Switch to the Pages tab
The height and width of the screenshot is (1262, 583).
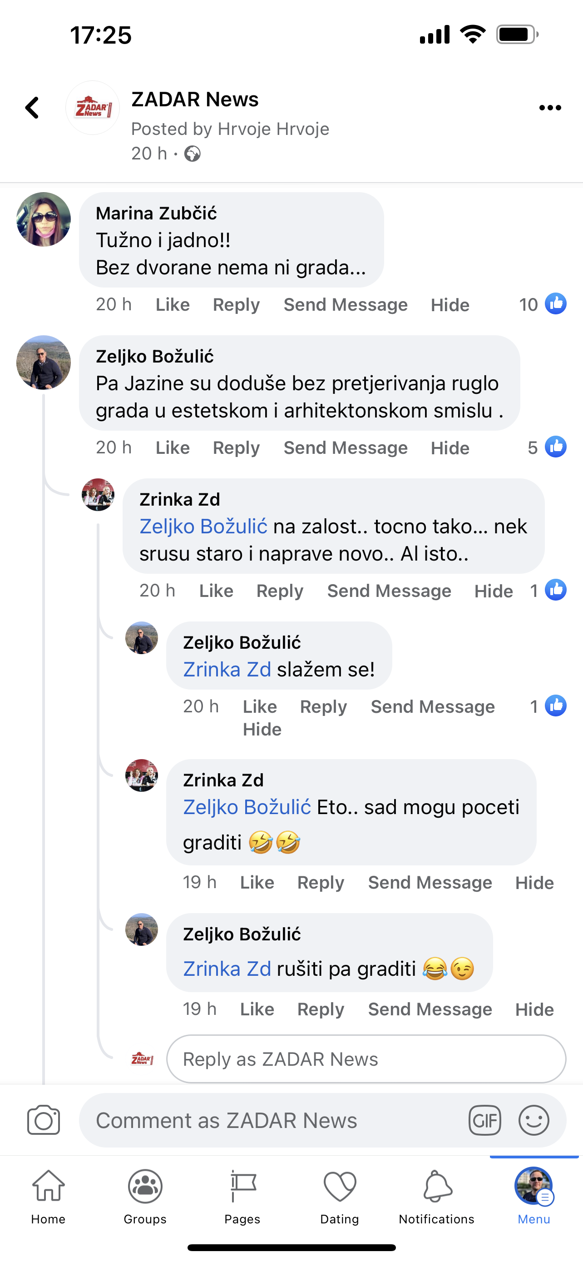(x=242, y=1196)
